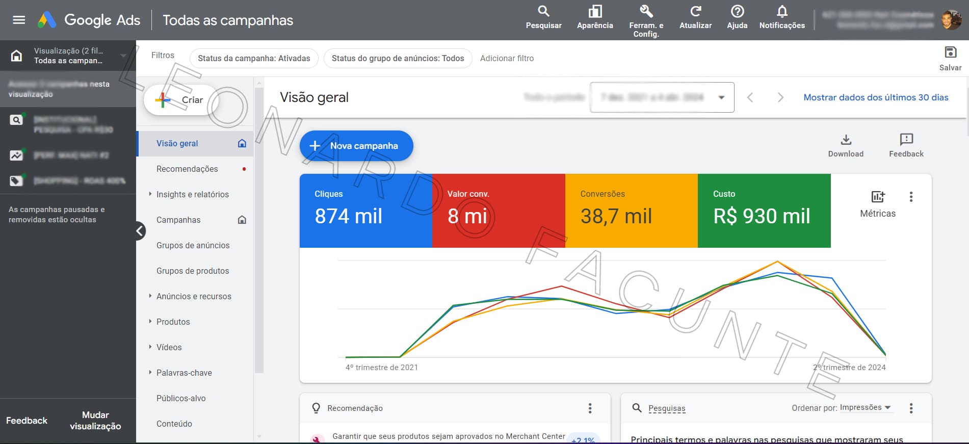The width and height of the screenshot is (969, 444).
Task: Collapse the side navigation panel arrow
Action: tap(140, 231)
